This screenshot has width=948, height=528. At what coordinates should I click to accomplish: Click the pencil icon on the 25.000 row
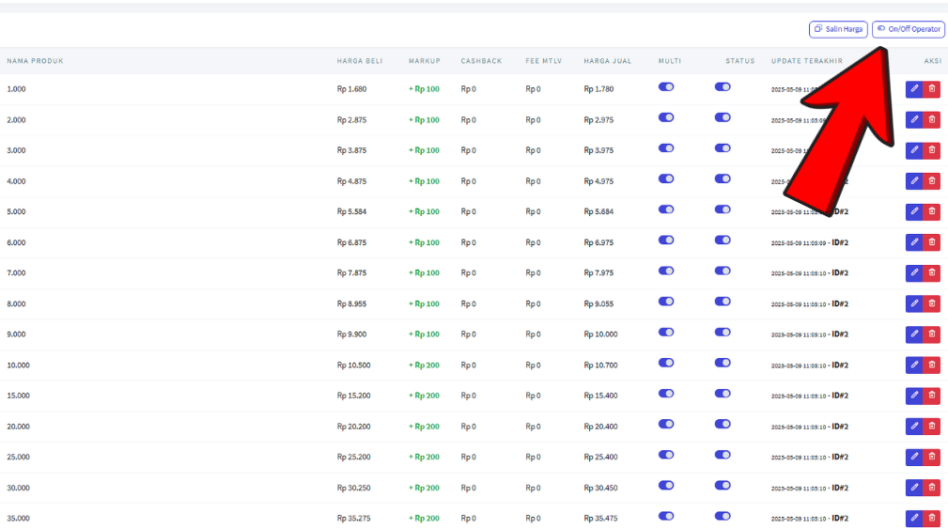tap(914, 457)
